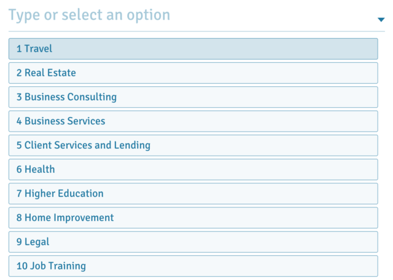
Task: Click the option numbered 1
Action: [x=193, y=49]
